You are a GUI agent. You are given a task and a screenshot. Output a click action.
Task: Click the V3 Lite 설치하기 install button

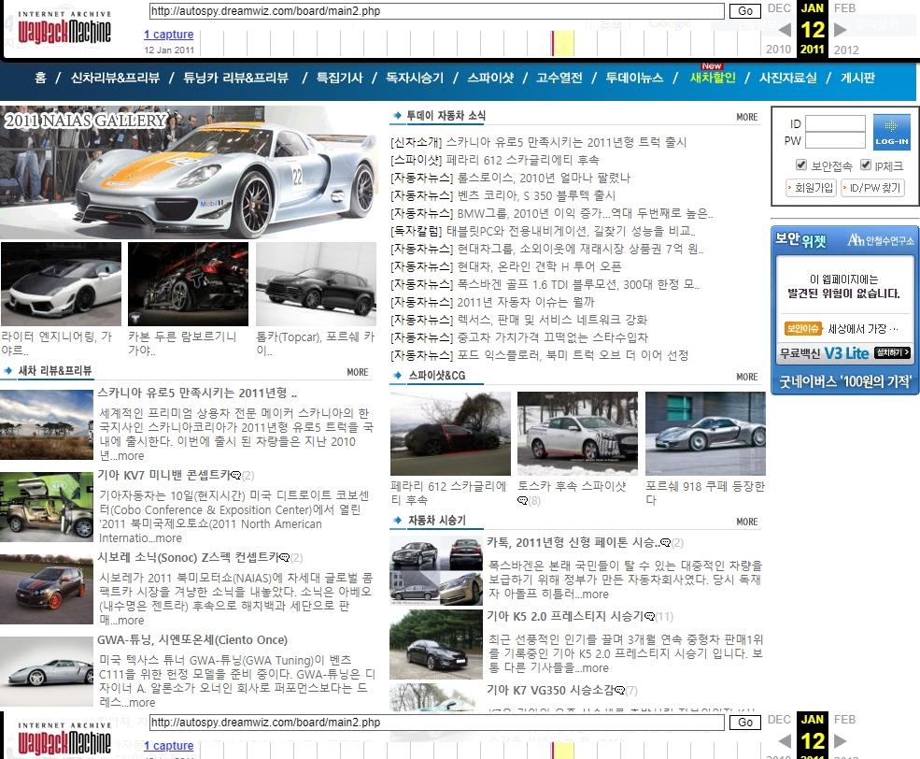(892, 353)
